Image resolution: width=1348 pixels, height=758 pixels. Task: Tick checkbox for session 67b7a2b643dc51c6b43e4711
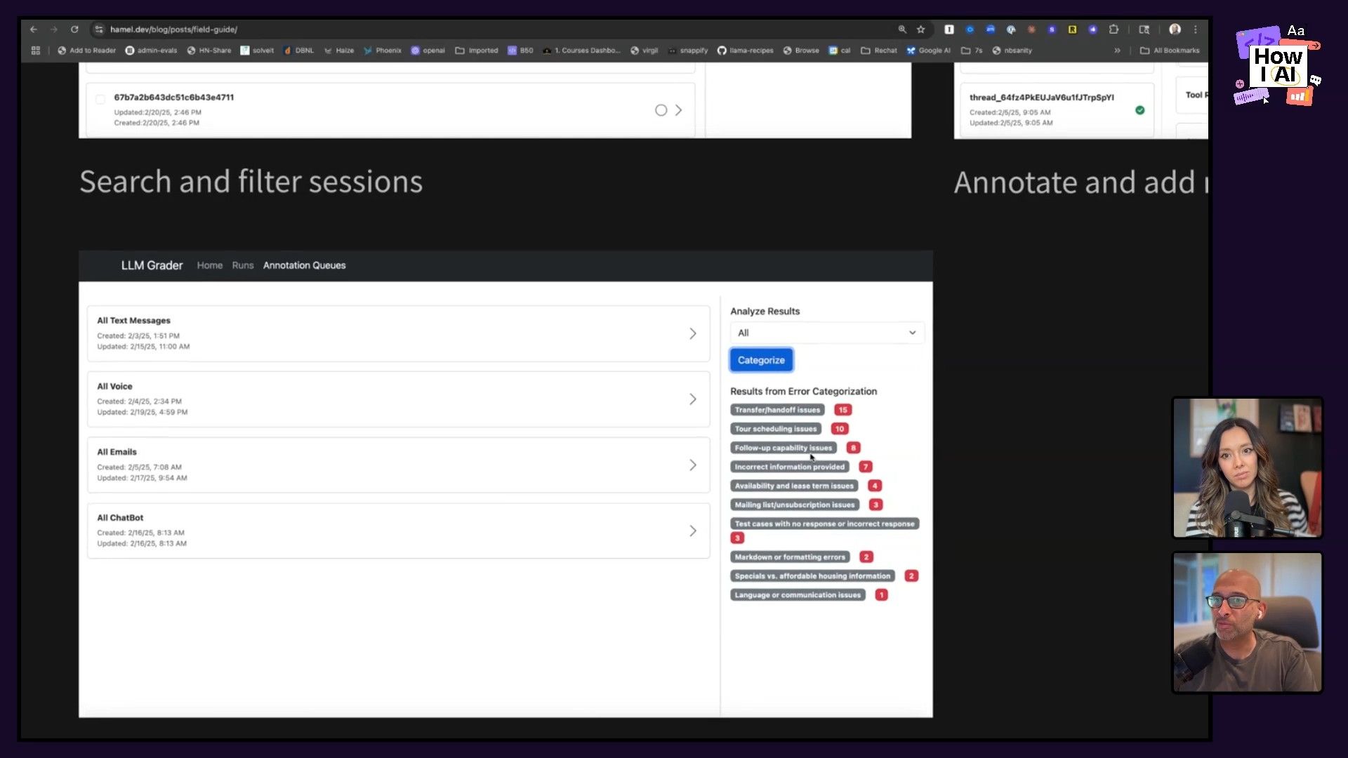pyautogui.click(x=100, y=100)
